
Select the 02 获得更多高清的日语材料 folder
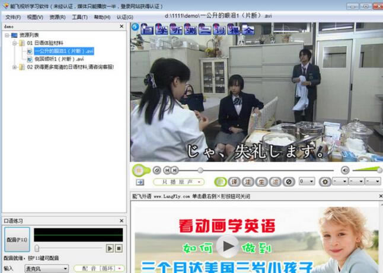(71, 67)
